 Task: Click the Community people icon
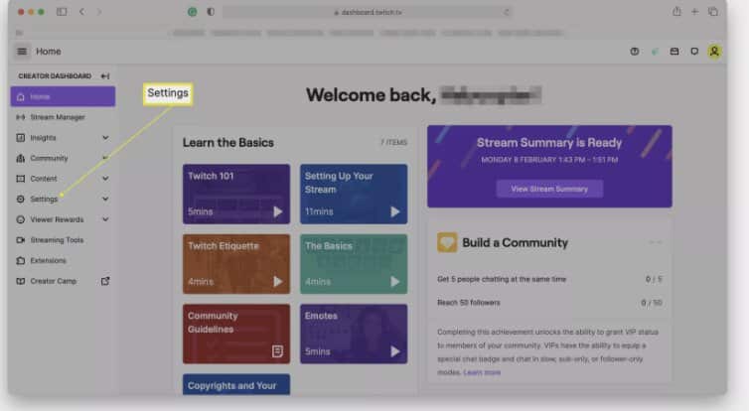[21, 158]
